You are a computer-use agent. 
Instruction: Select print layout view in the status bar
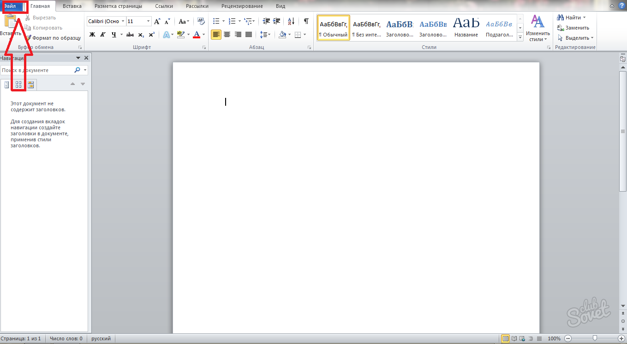click(506, 338)
